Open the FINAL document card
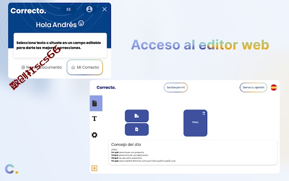This screenshot has width=289, height=181. (196, 123)
